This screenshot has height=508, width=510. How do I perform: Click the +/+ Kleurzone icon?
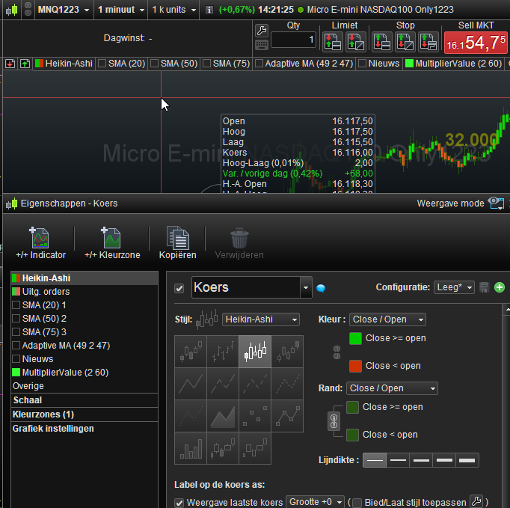pos(111,238)
